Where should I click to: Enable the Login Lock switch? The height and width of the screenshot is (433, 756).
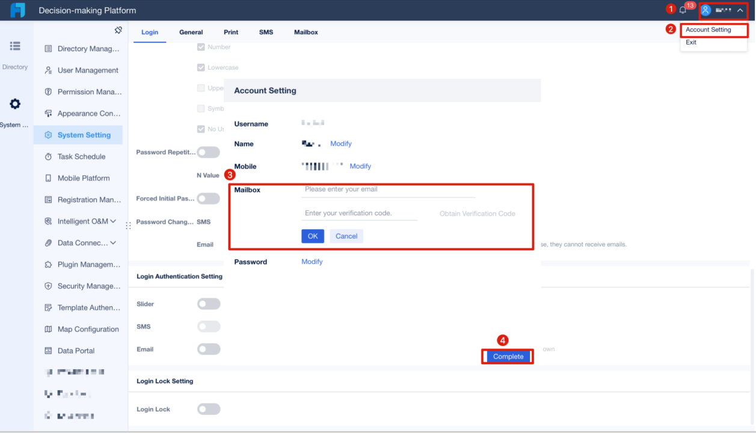point(209,410)
